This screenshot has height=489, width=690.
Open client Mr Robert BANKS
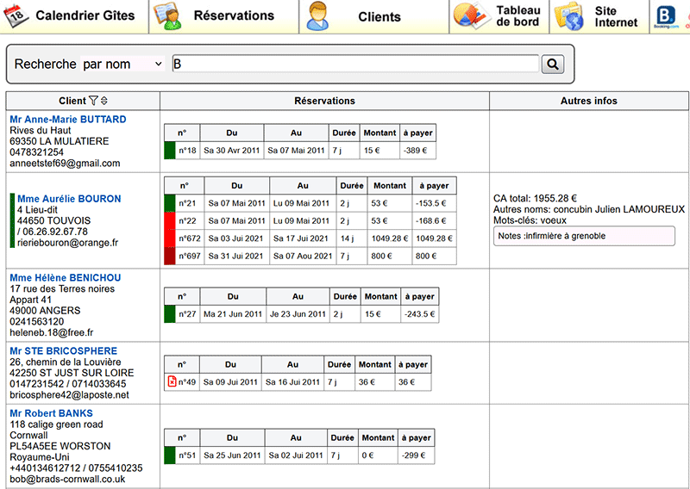click(49, 413)
